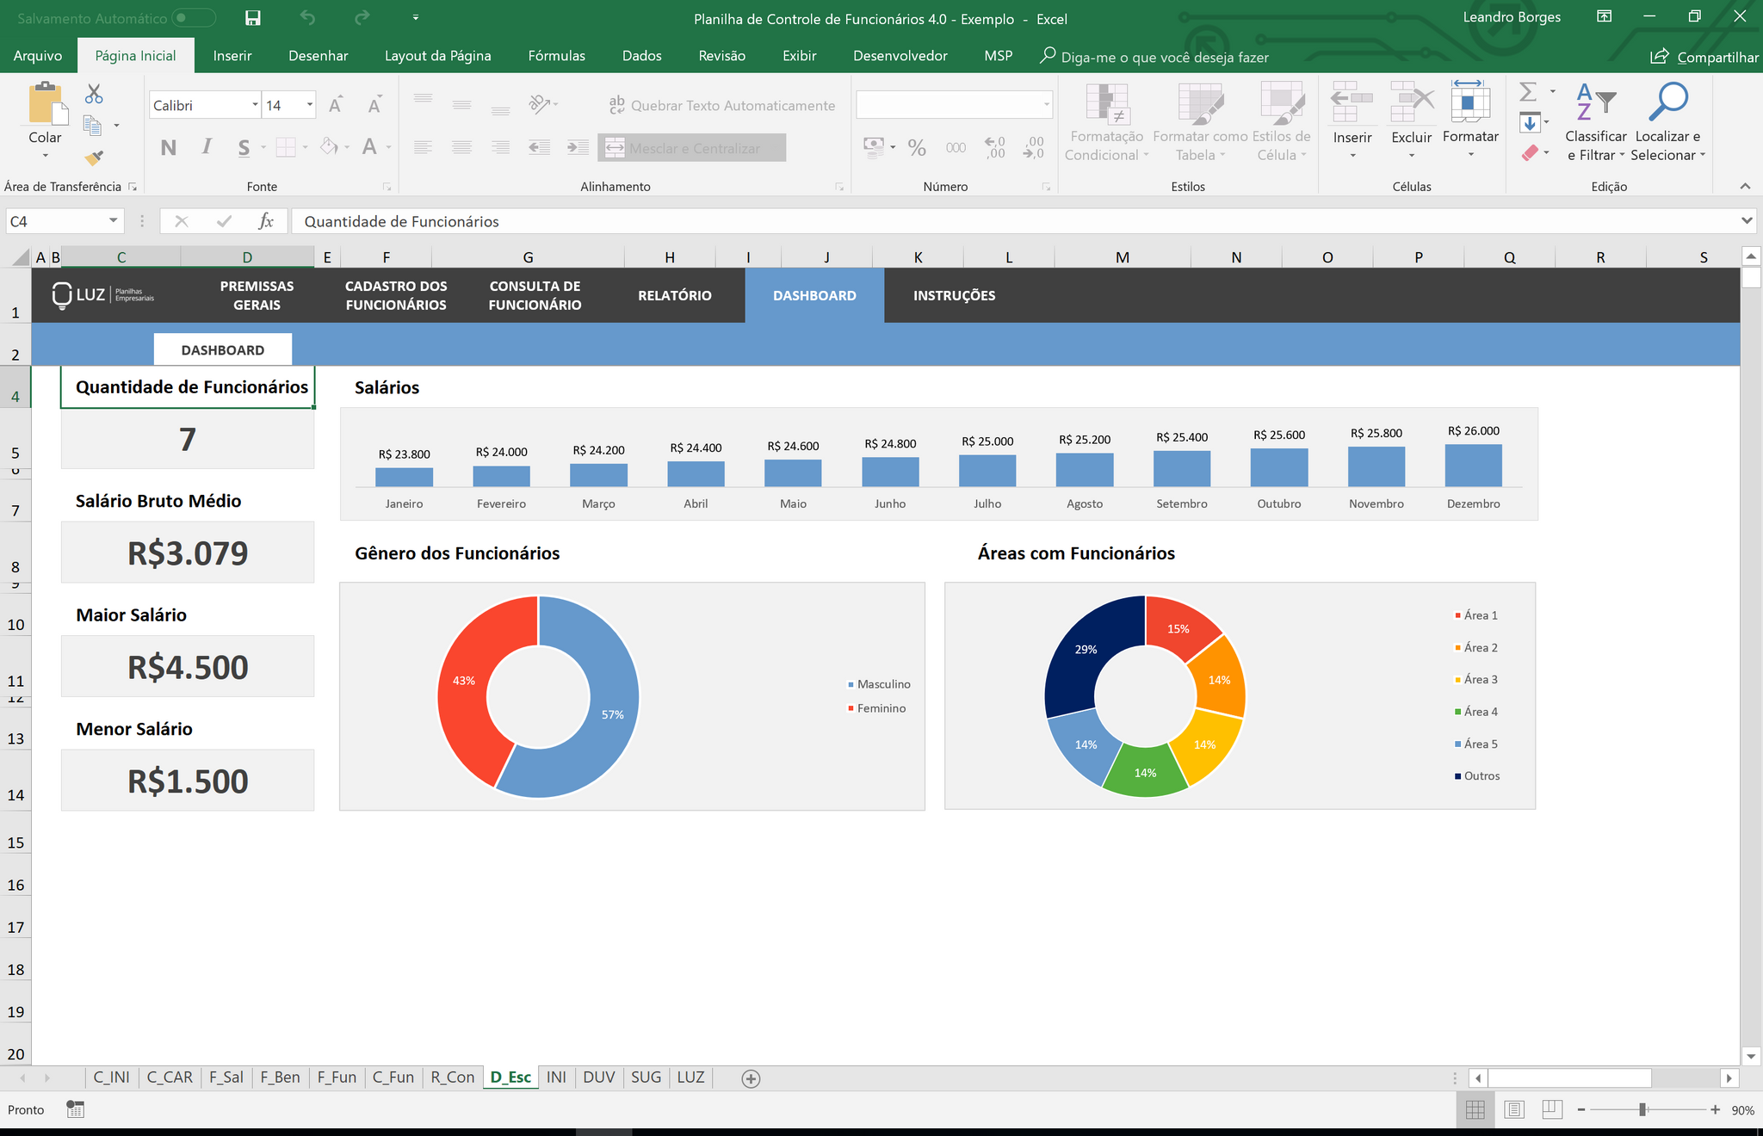Click the Percent style icon
Image resolution: width=1763 pixels, height=1136 pixels.
[x=917, y=148]
